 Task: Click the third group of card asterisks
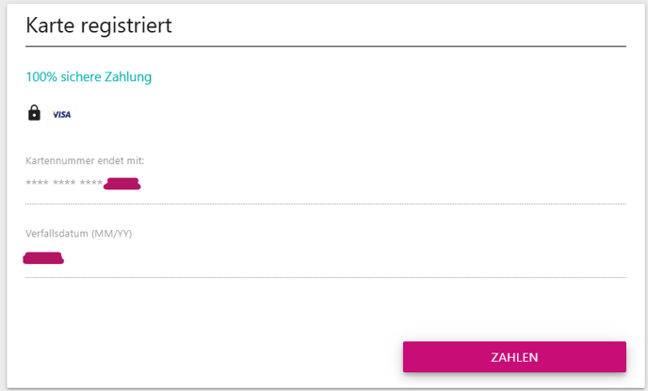pos(91,182)
